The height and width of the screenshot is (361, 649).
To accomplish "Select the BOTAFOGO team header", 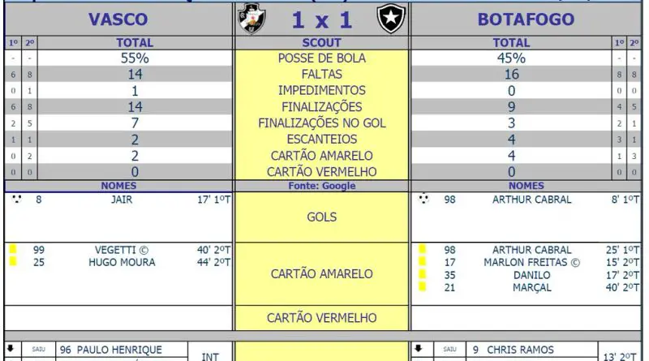I will 526,19.
